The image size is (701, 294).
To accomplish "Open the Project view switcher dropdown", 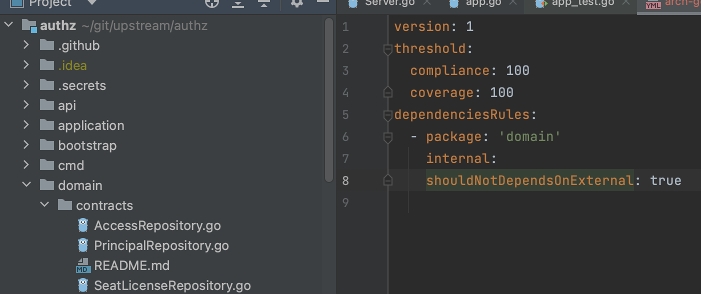I will [91, 4].
